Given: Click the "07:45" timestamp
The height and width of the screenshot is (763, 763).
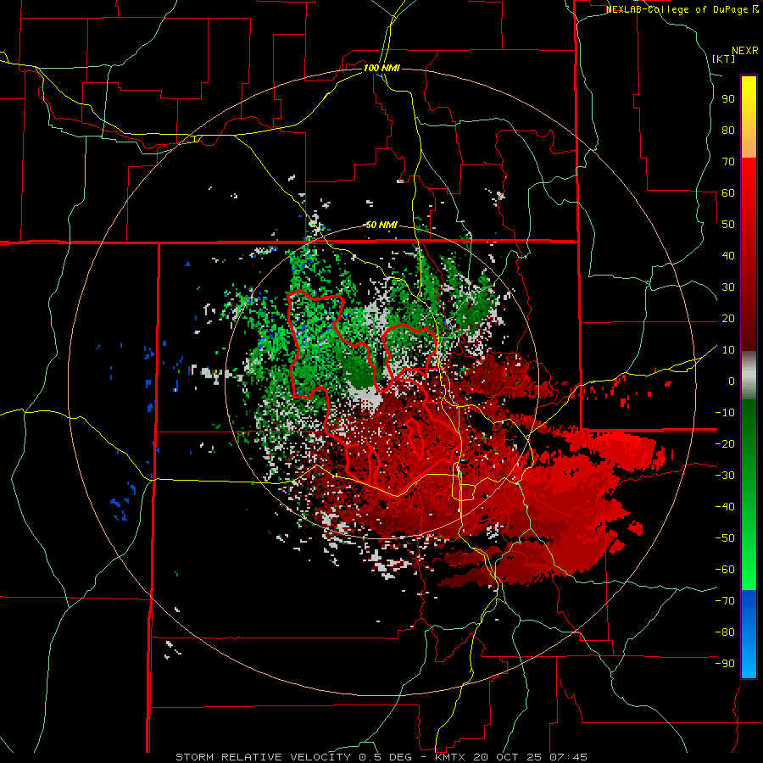Looking at the screenshot, I should (568, 757).
